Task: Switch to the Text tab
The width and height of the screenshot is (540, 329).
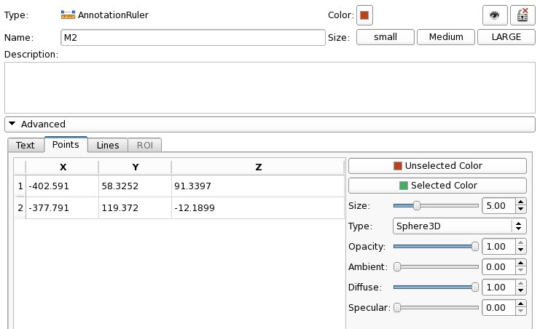Action: tap(26, 145)
